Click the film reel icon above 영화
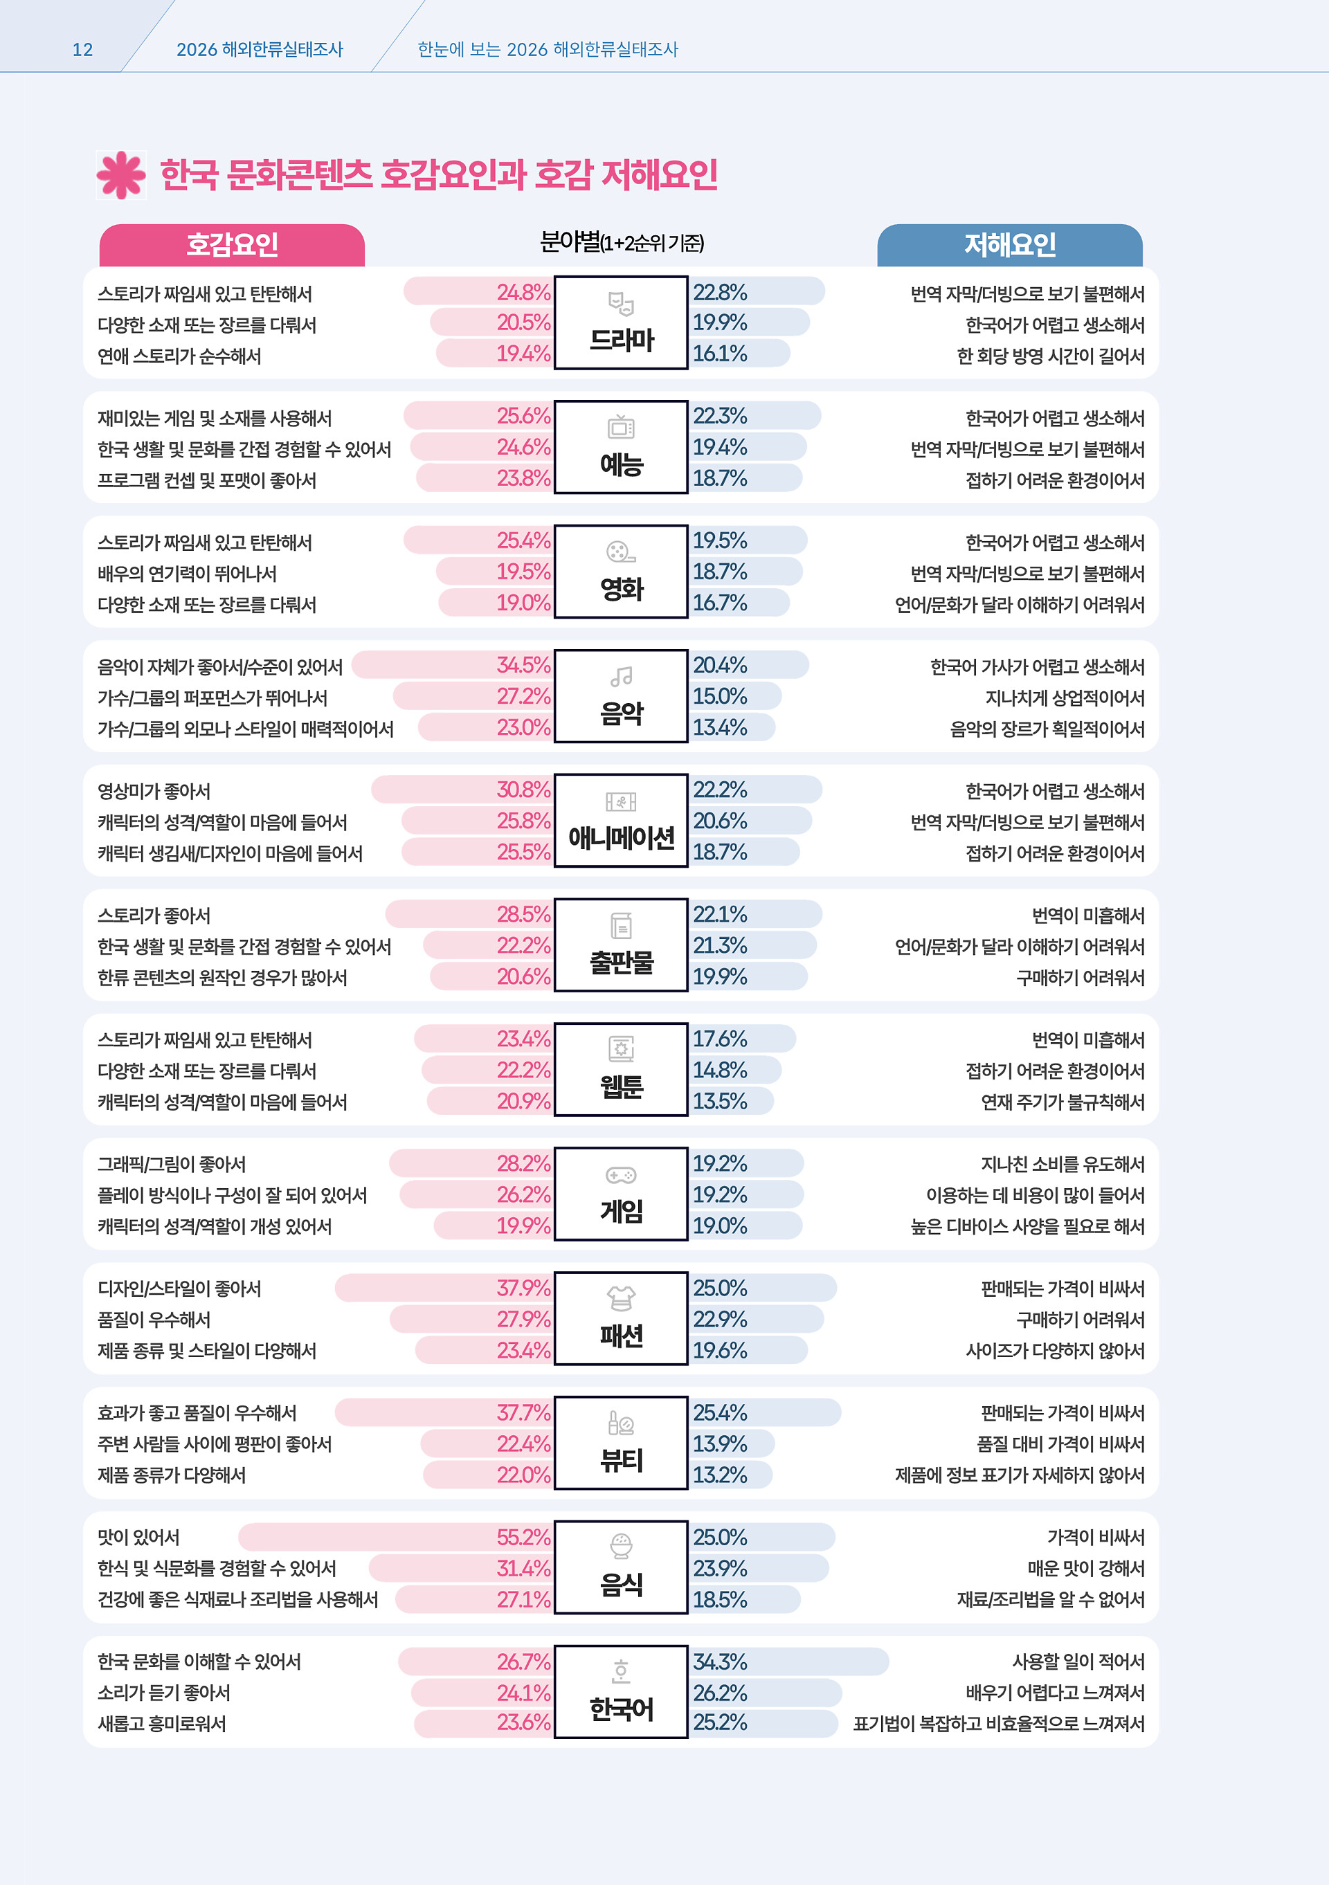Viewport: 1329px width, 1885px height. [x=621, y=552]
